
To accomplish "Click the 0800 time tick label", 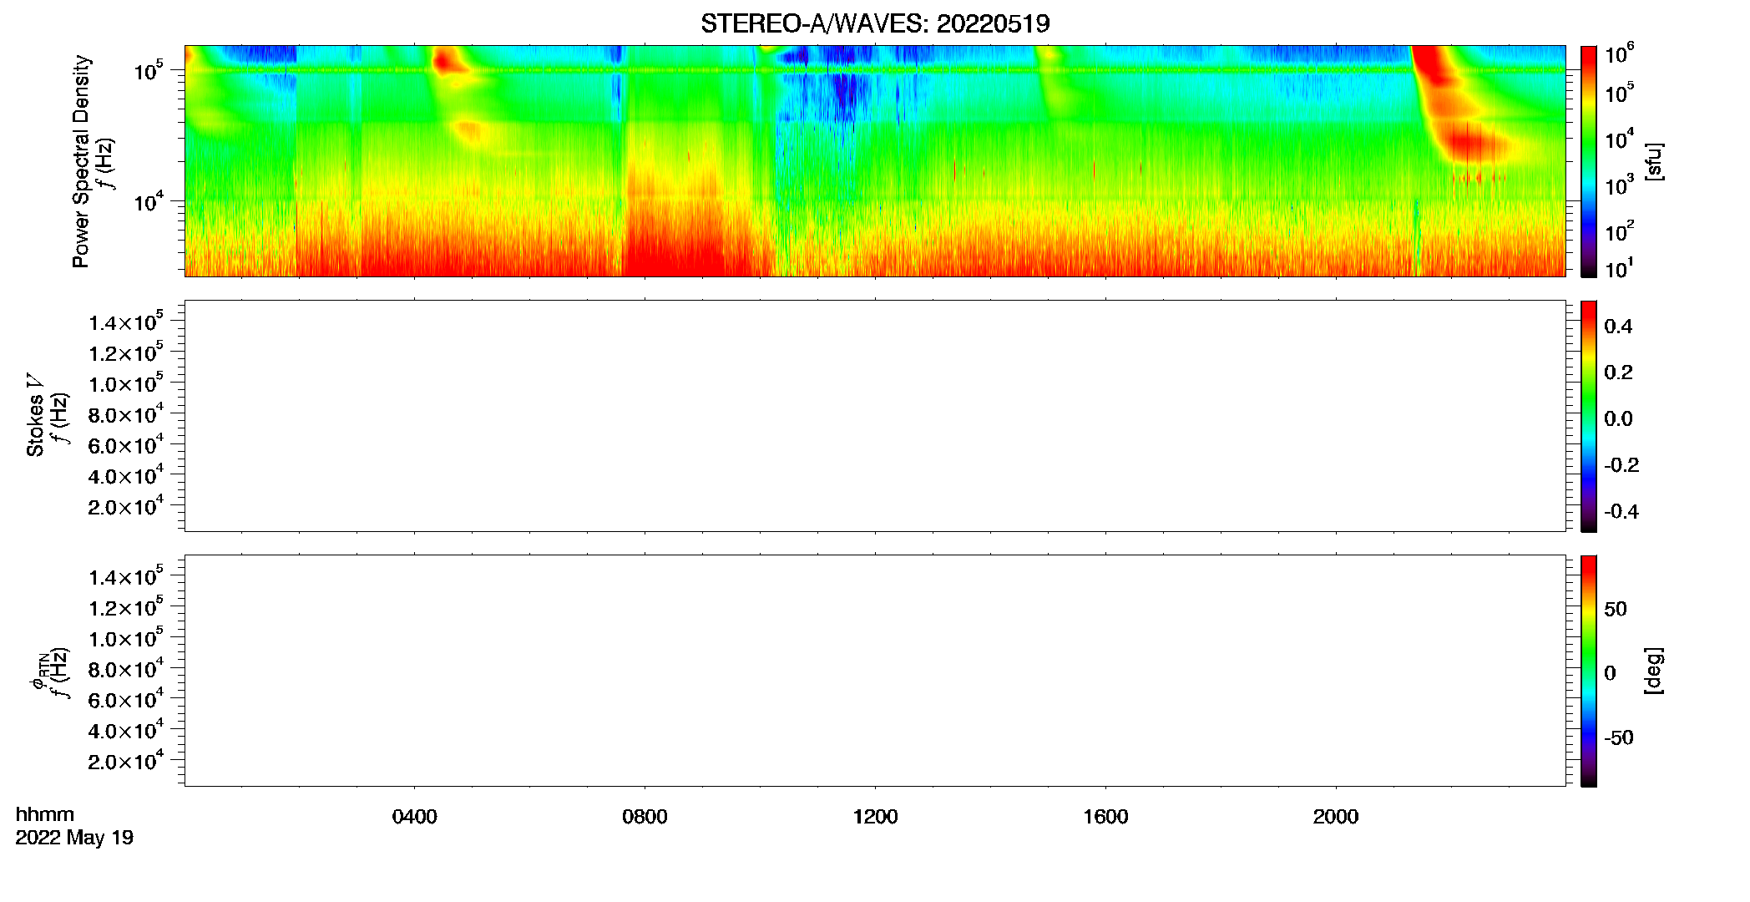I will pyautogui.click(x=645, y=817).
